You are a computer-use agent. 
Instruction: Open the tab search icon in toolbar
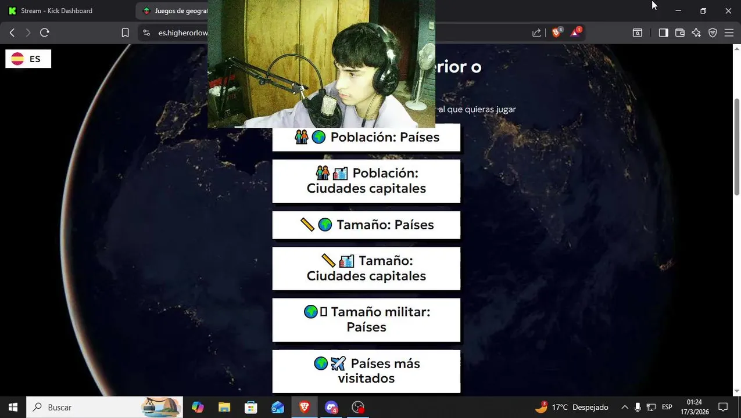pyautogui.click(x=638, y=33)
